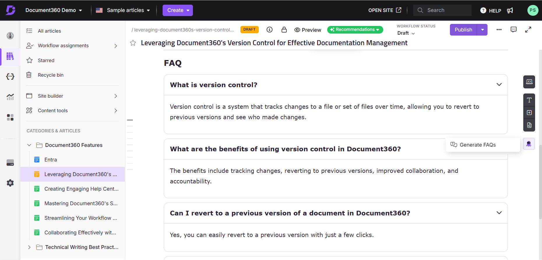
Task: Open the PS user profile avatar
Action: 533,10
